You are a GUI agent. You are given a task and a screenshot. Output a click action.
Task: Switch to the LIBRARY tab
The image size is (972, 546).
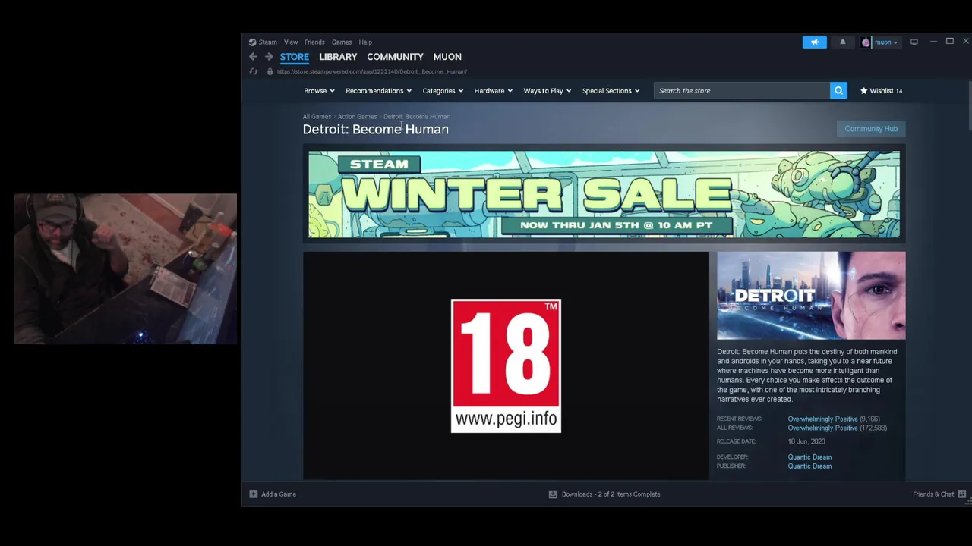tap(338, 57)
